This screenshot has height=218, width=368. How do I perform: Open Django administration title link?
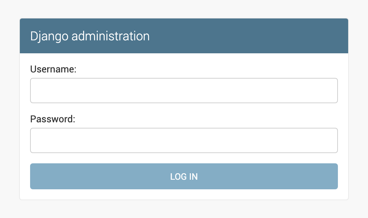(90, 36)
